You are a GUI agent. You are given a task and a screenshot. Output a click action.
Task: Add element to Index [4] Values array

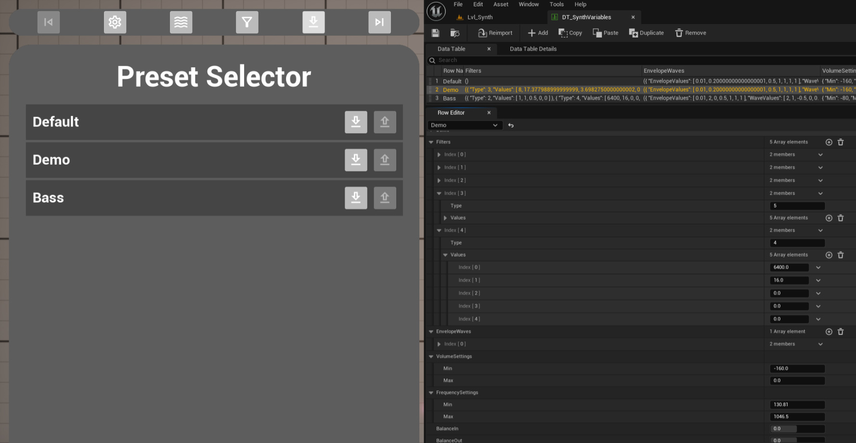point(829,255)
